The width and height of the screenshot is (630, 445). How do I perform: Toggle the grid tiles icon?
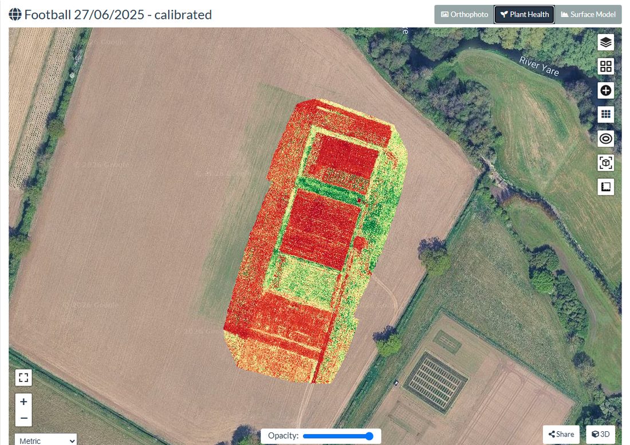pyautogui.click(x=605, y=115)
